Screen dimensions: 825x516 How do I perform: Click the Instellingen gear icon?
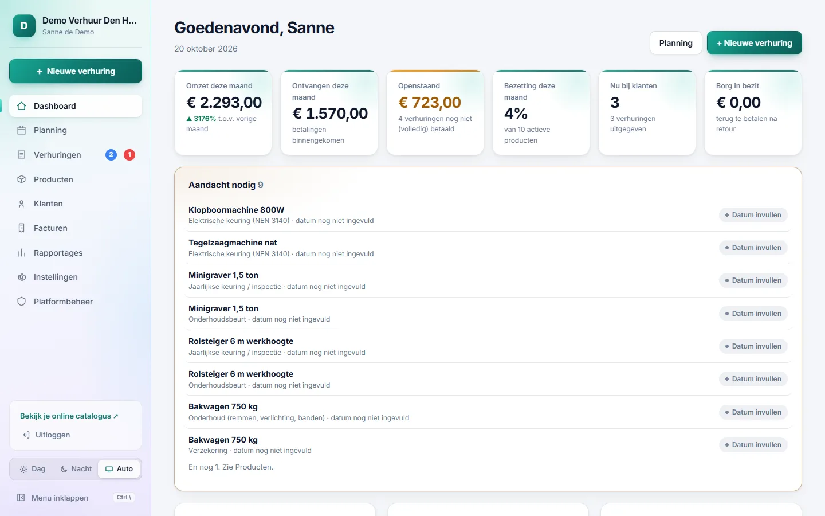[x=22, y=277]
